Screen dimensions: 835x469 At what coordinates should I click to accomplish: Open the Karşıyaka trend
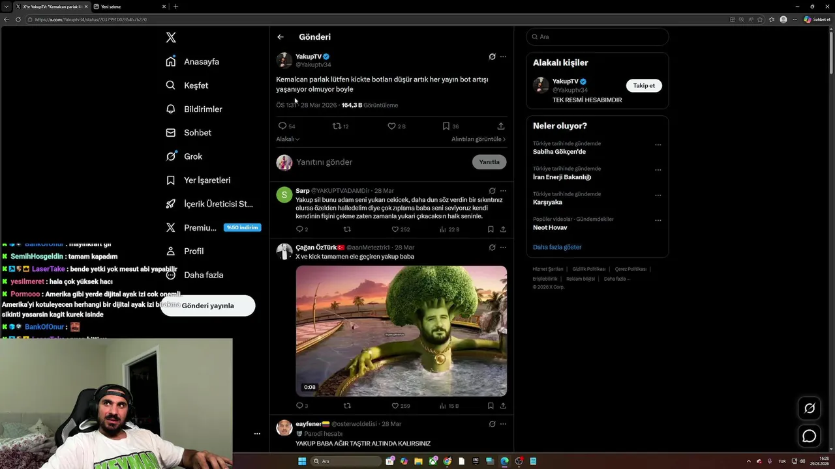[x=547, y=203]
